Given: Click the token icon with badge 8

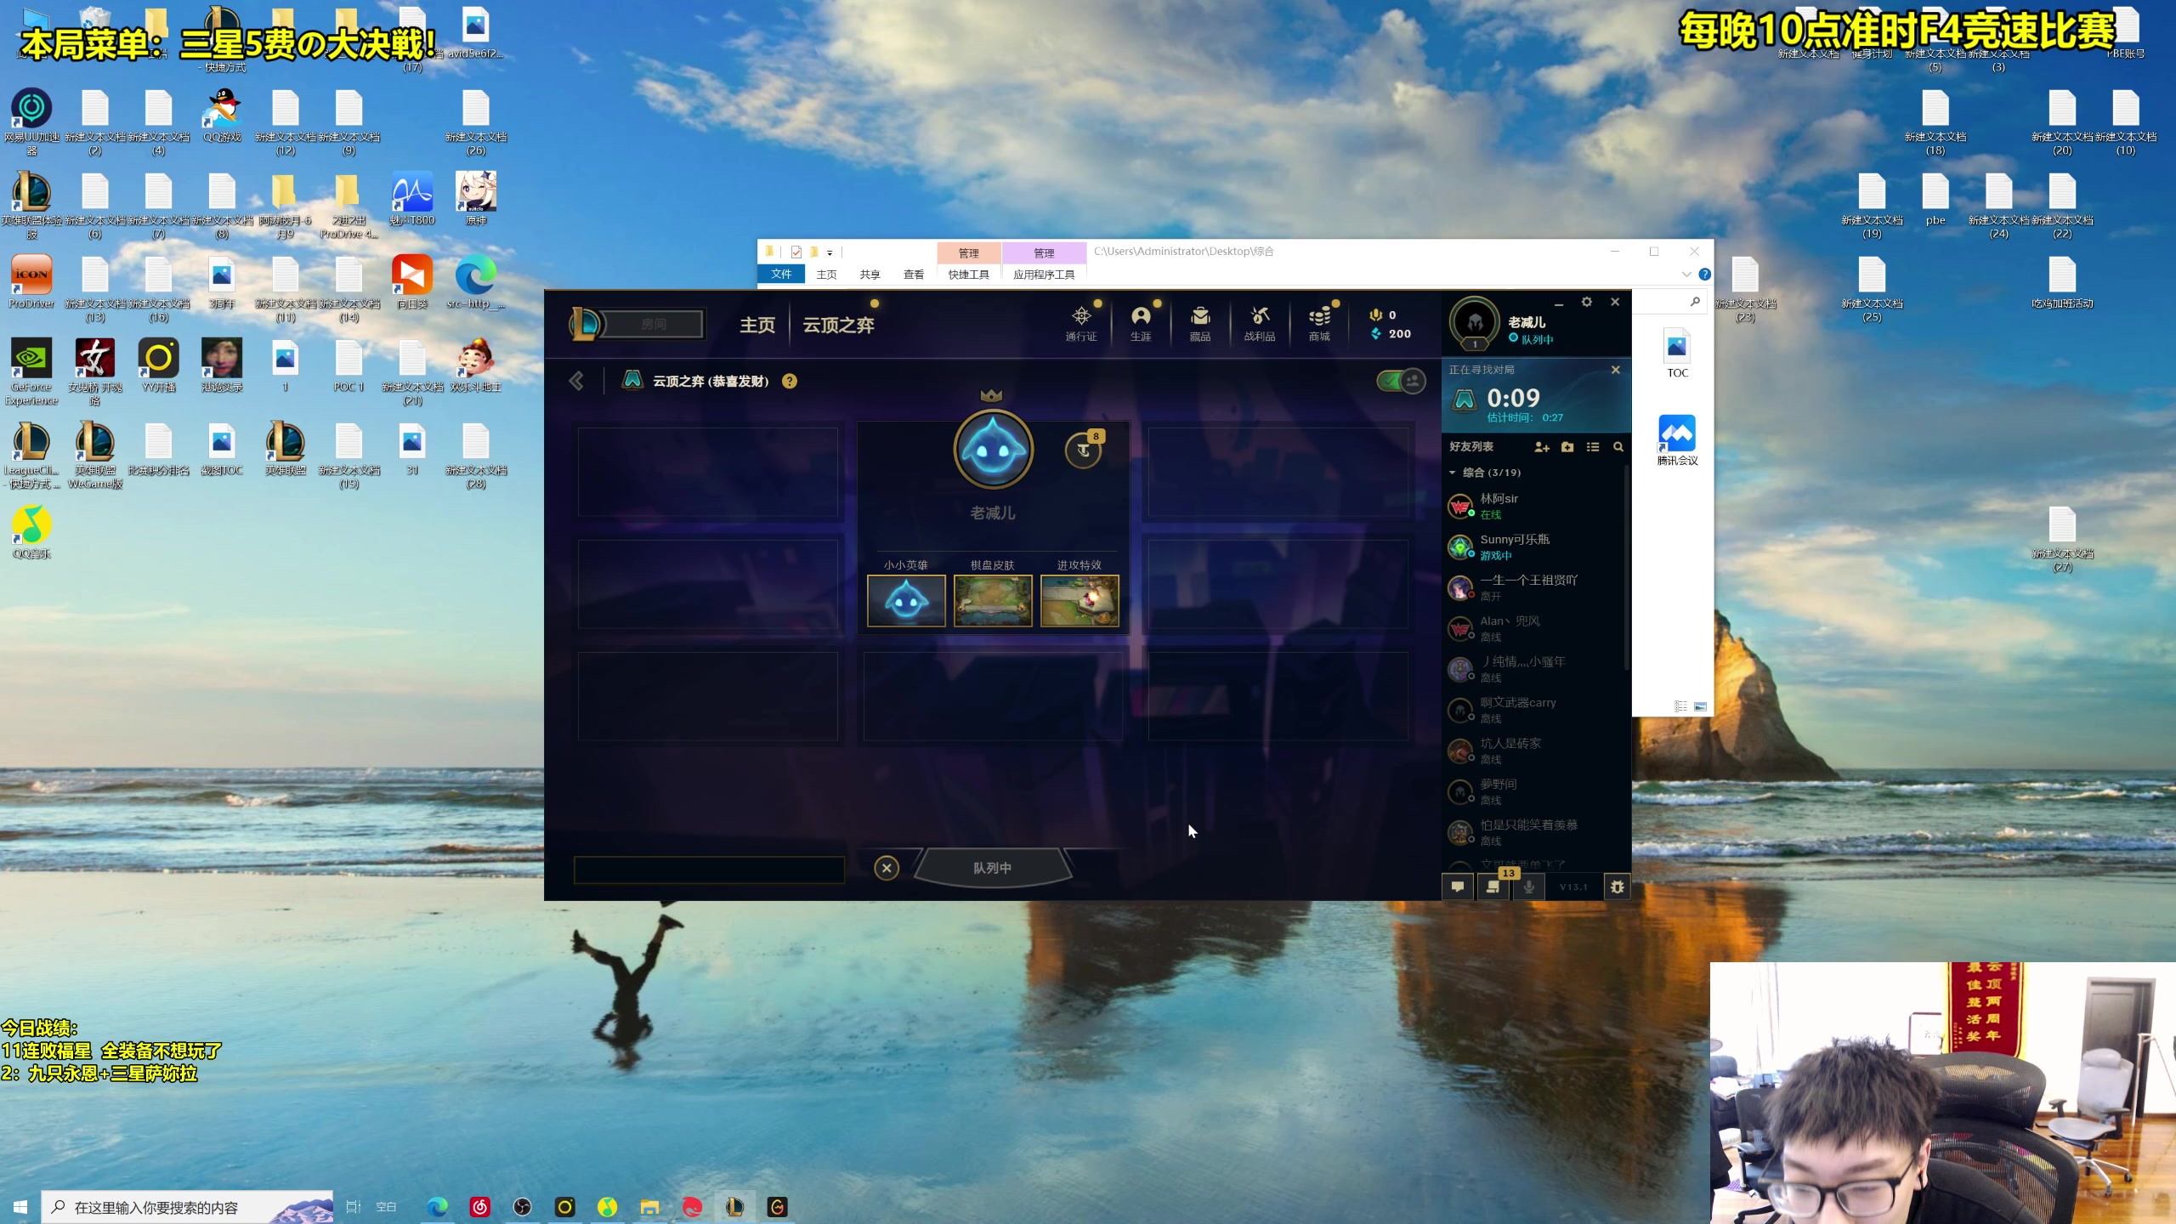Looking at the screenshot, I should [x=1084, y=449].
